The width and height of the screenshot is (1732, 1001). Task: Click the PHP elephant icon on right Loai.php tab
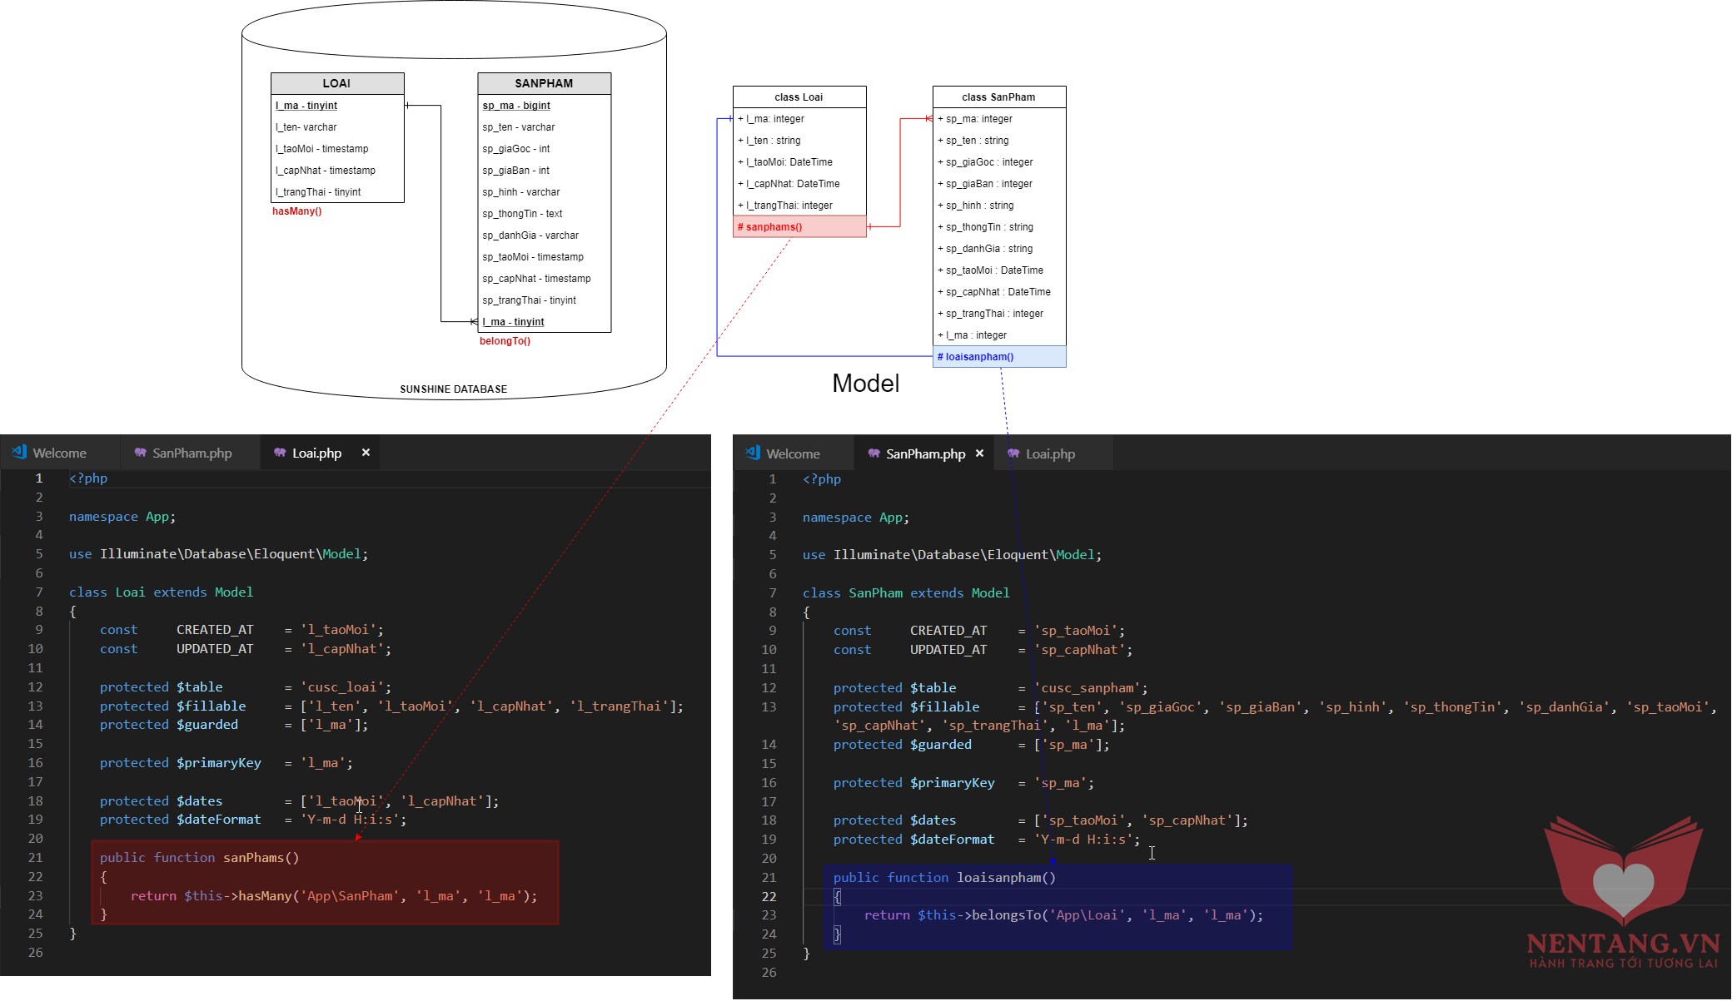[1013, 453]
